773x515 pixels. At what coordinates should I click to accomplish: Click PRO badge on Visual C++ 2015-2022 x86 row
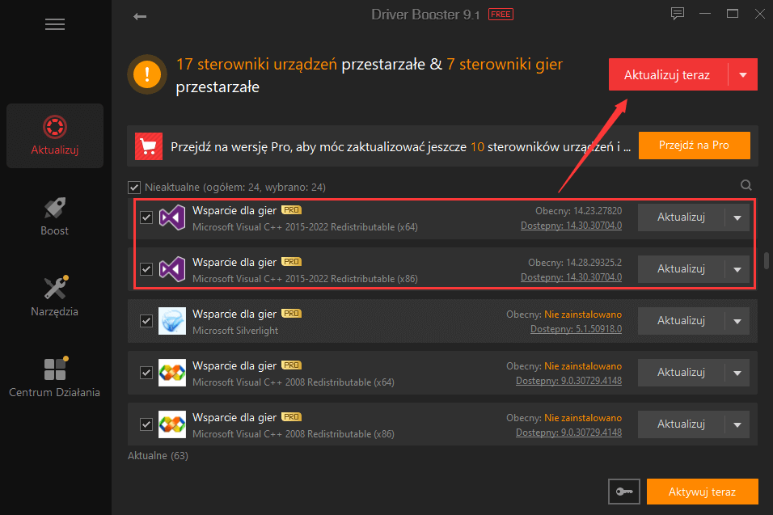click(291, 262)
